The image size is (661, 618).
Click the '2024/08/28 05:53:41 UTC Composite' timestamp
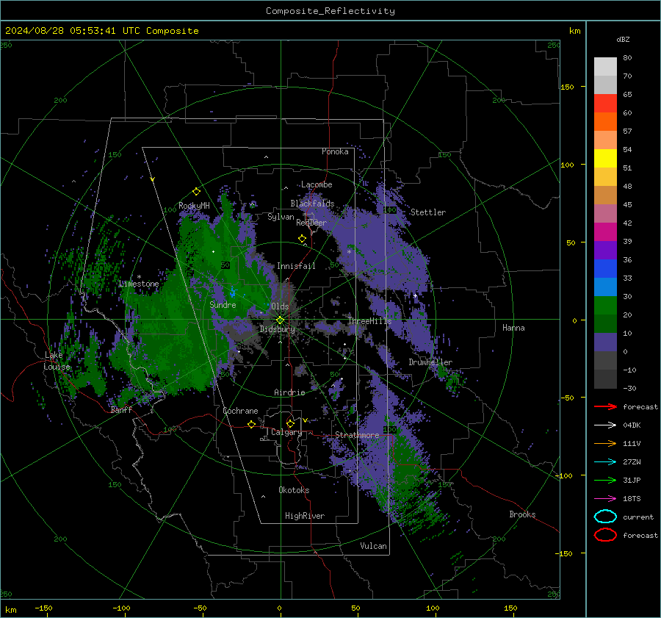(x=101, y=31)
